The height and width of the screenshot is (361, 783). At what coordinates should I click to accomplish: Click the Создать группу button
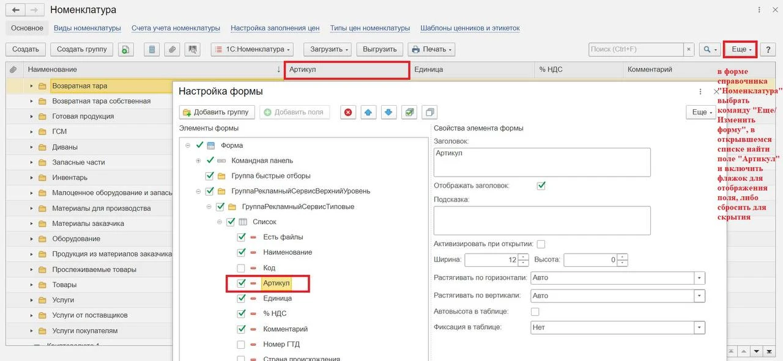pyautogui.click(x=81, y=49)
